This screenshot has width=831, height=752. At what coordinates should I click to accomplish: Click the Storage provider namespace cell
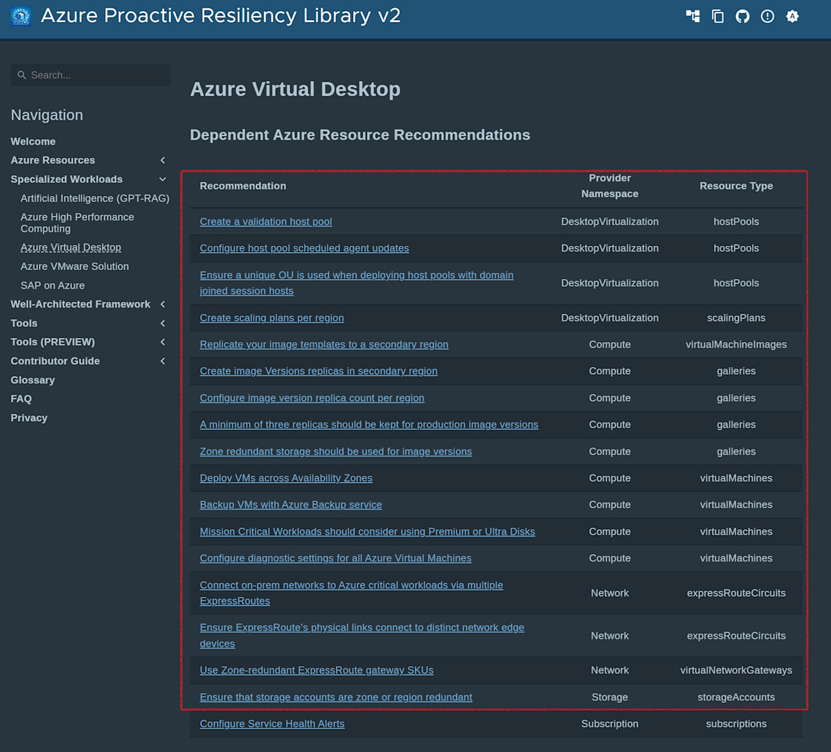coord(610,697)
